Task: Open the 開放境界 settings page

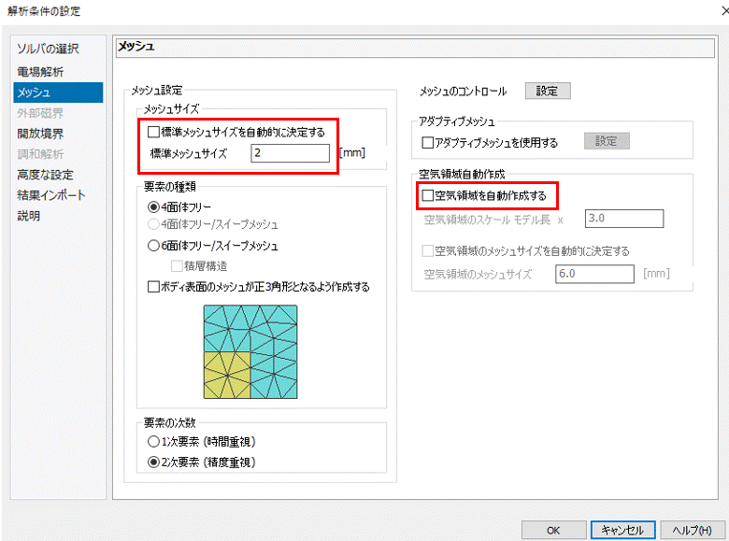Action: tap(40, 133)
